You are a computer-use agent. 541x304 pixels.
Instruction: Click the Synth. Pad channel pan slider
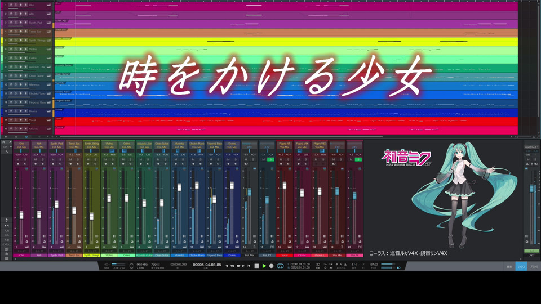pos(56,151)
